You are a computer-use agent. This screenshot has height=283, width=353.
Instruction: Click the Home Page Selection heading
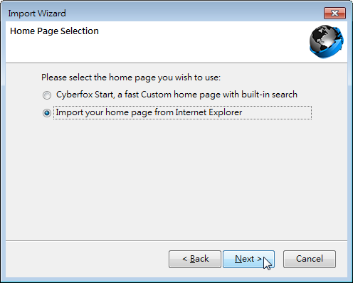point(54,31)
